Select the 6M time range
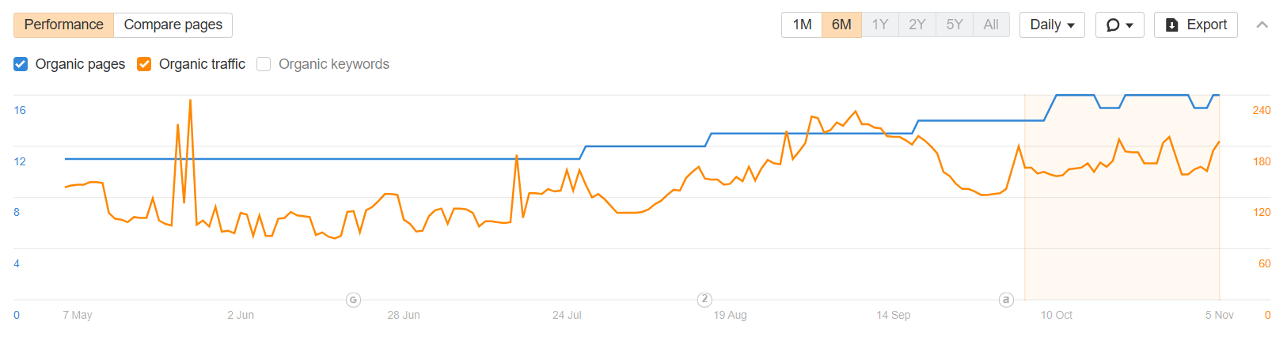This screenshot has width=1287, height=352. pyautogui.click(x=841, y=25)
